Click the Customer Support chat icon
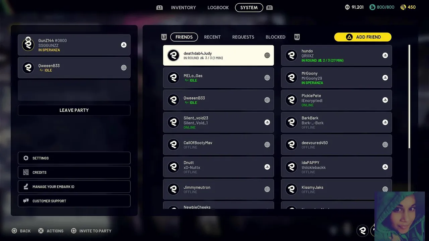Viewport: 429px width, 241px height. pos(26,201)
